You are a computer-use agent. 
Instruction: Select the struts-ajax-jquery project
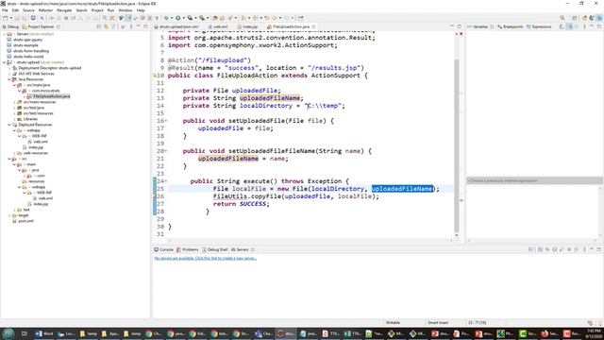point(27,40)
